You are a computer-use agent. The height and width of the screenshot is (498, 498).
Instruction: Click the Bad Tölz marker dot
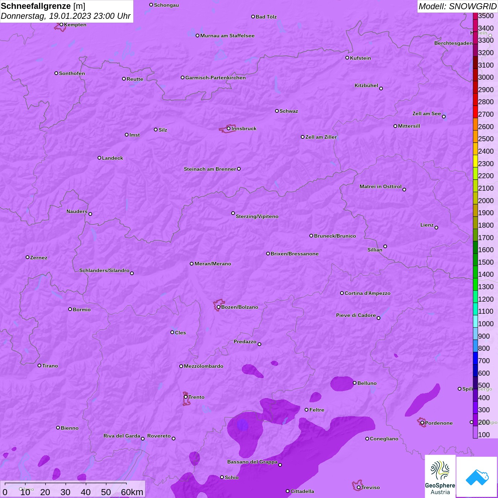253,17
